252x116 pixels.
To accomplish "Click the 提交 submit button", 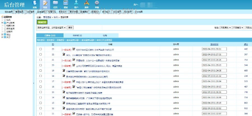I will click(70, 28).
